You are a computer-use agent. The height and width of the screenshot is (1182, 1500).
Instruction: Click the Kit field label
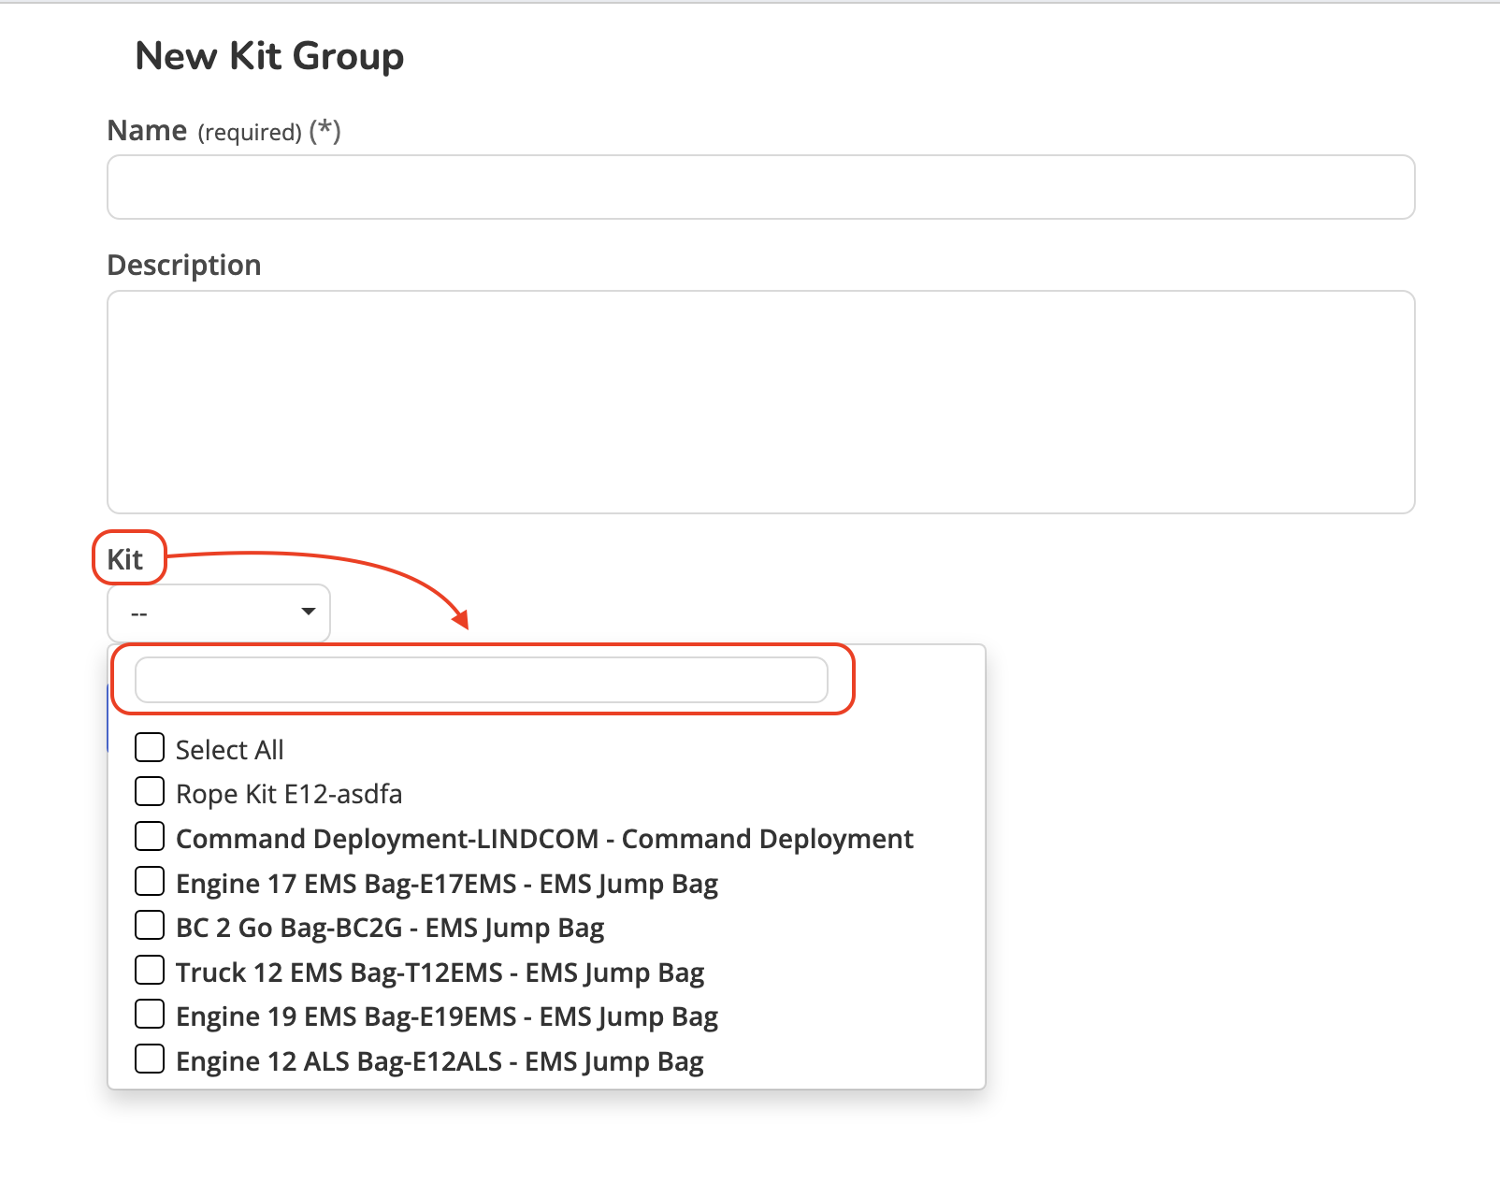point(125,559)
